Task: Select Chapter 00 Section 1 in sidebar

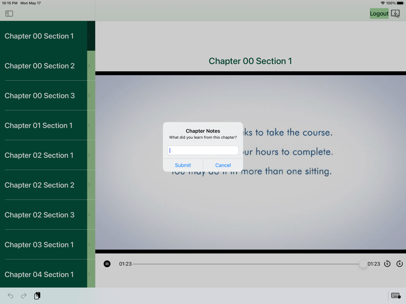Action: coord(47,36)
